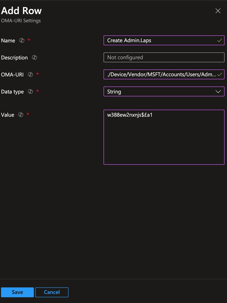Click the OMA-URI field label text
Image resolution: width=227 pixels, height=303 pixels.
[x=12, y=75]
